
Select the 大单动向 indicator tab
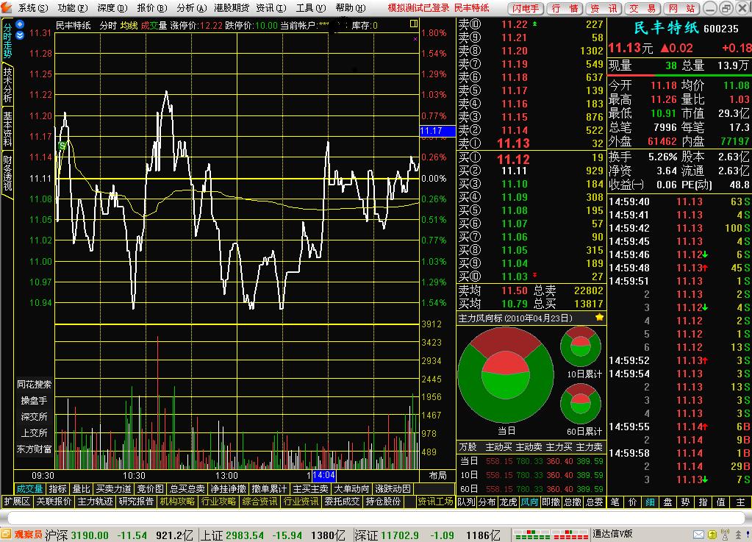pyautogui.click(x=351, y=489)
